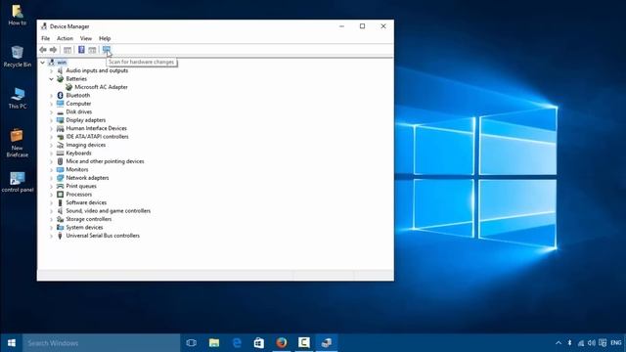Click the Search Windows taskbar field
Image resolution: width=626 pixels, height=352 pixels.
(101, 343)
